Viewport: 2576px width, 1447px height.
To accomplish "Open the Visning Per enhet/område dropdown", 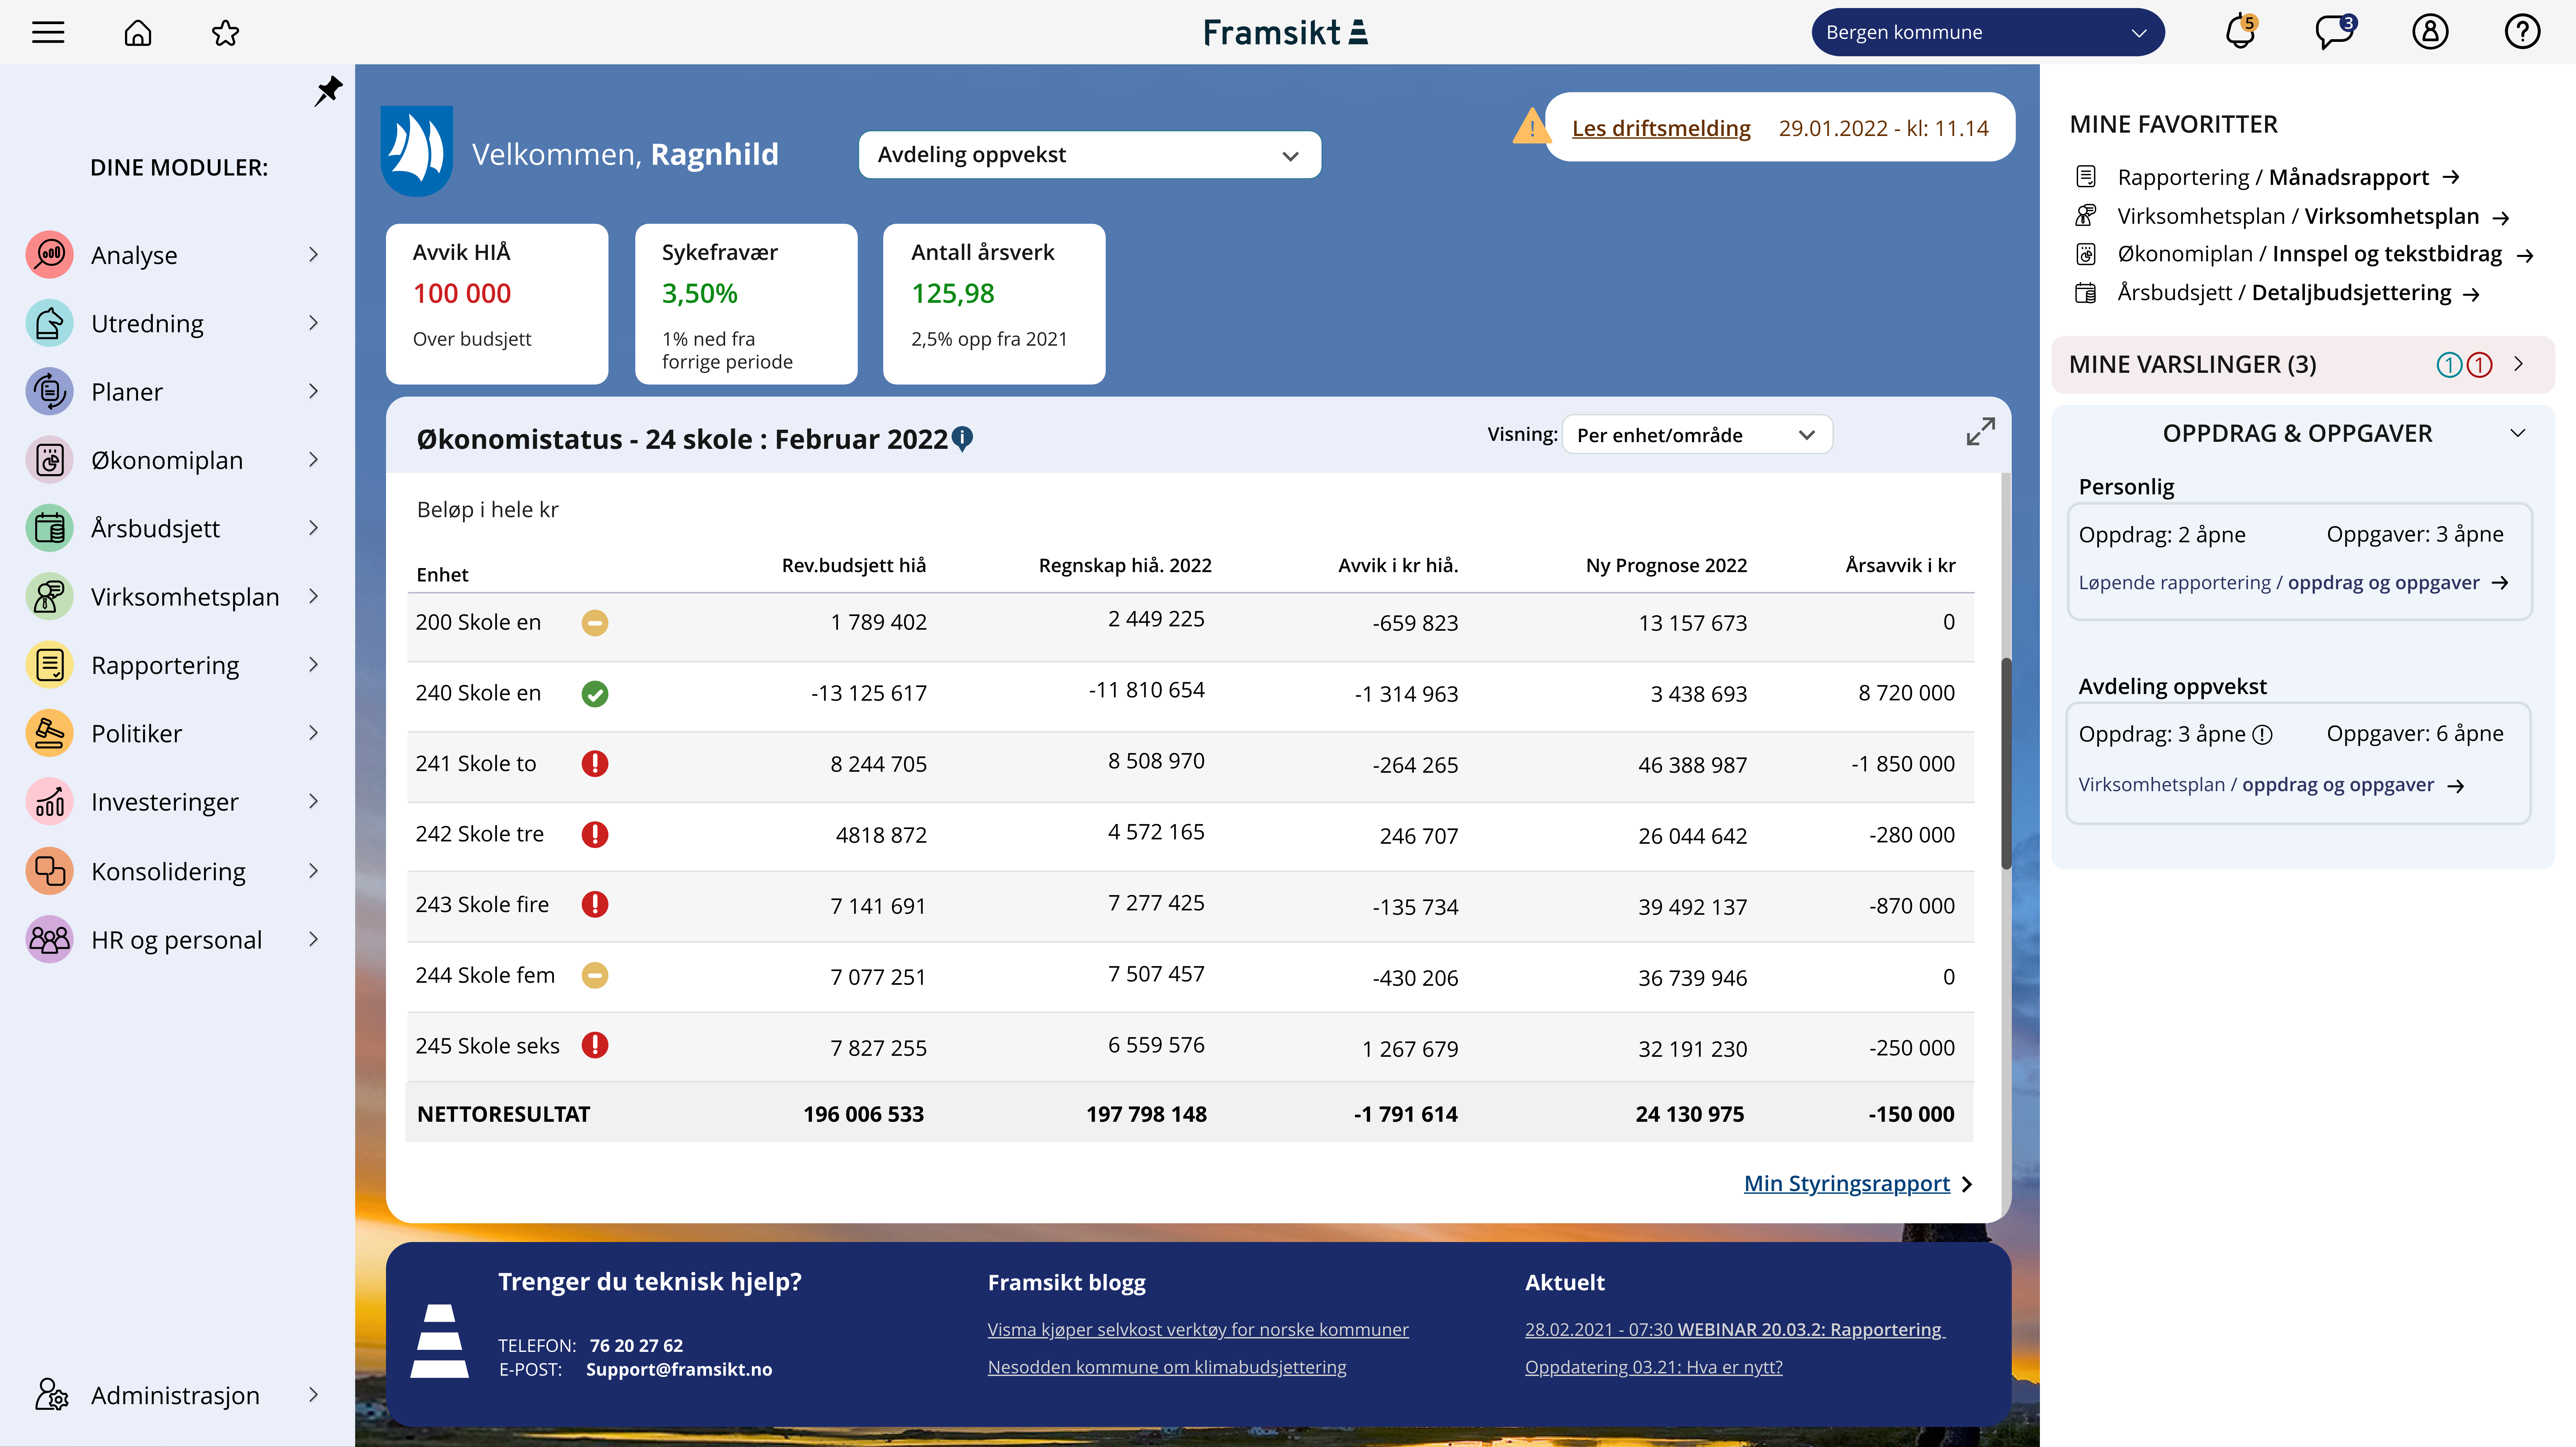I will (1697, 435).
